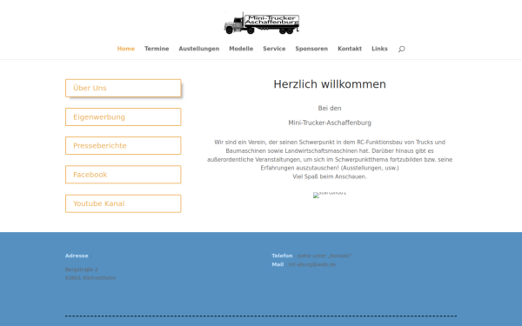The image size is (522, 326).
Task: Click the Bergstraße 2 address line
Action: point(82,269)
